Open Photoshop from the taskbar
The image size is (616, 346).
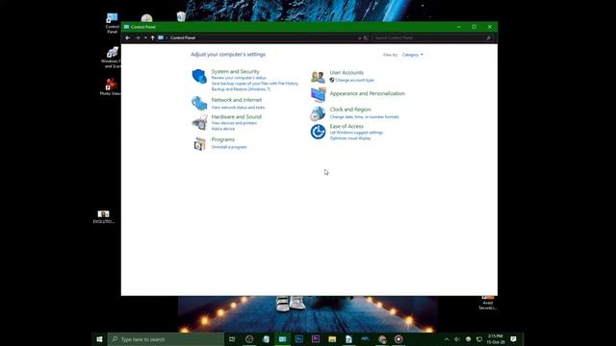pyautogui.click(x=299, y=339)
